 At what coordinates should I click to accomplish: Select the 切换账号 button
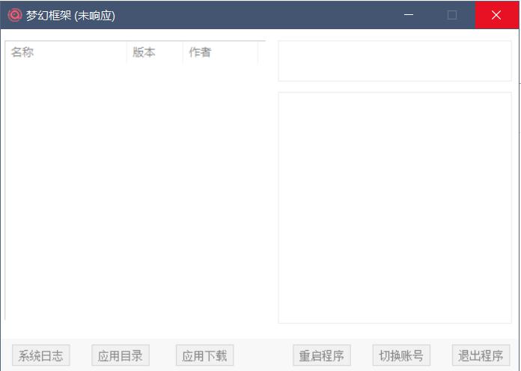click(x=401, y=355)
